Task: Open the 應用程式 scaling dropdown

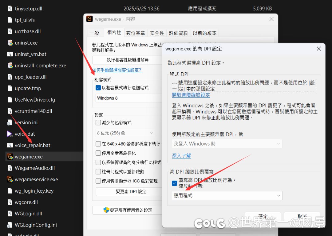Action: (227, 196)
